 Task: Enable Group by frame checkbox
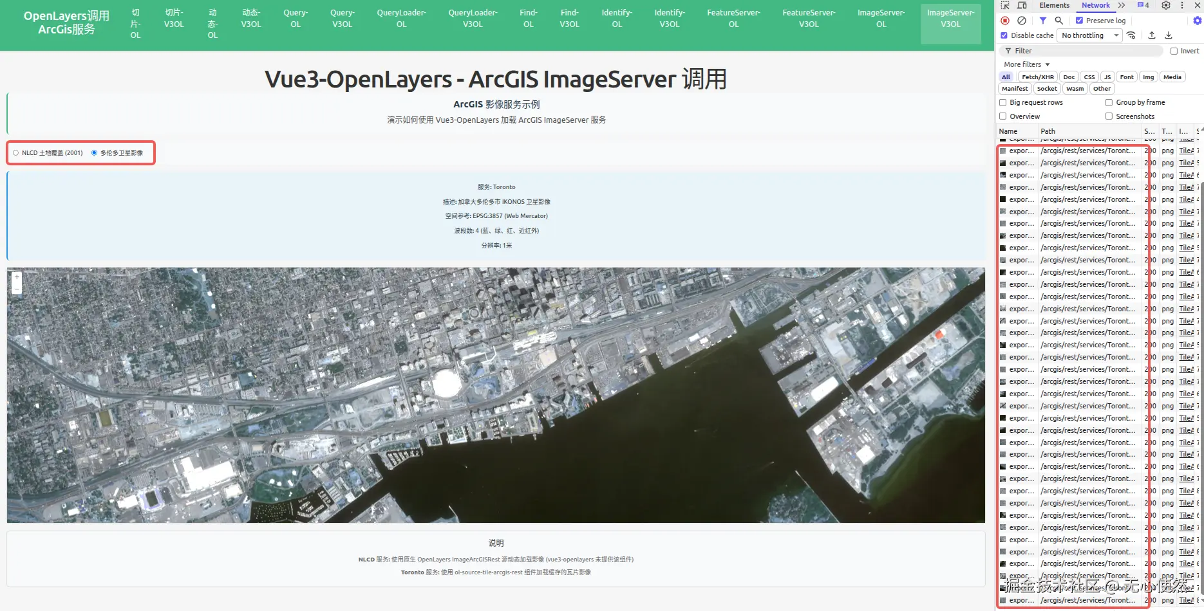(x=1109, y=102)
